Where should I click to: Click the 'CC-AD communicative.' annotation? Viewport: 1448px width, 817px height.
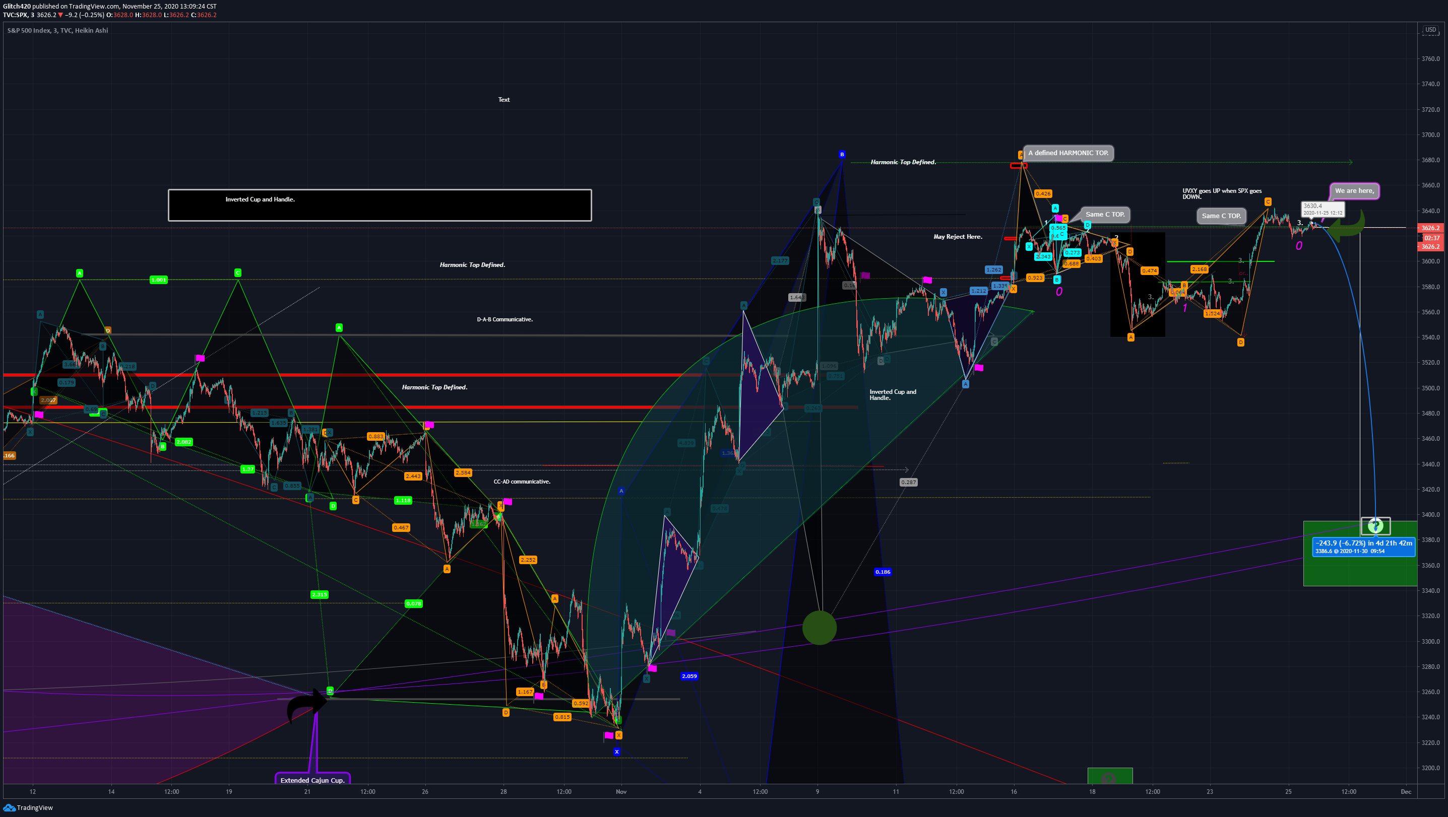coord(522,482)
